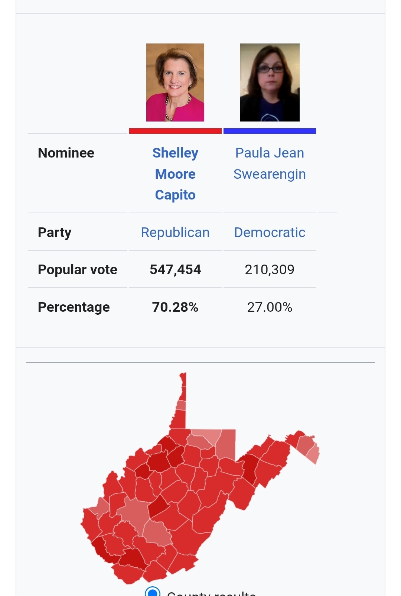Open the Shelley Moore Capito article link
401x596 pixels.
175,174
